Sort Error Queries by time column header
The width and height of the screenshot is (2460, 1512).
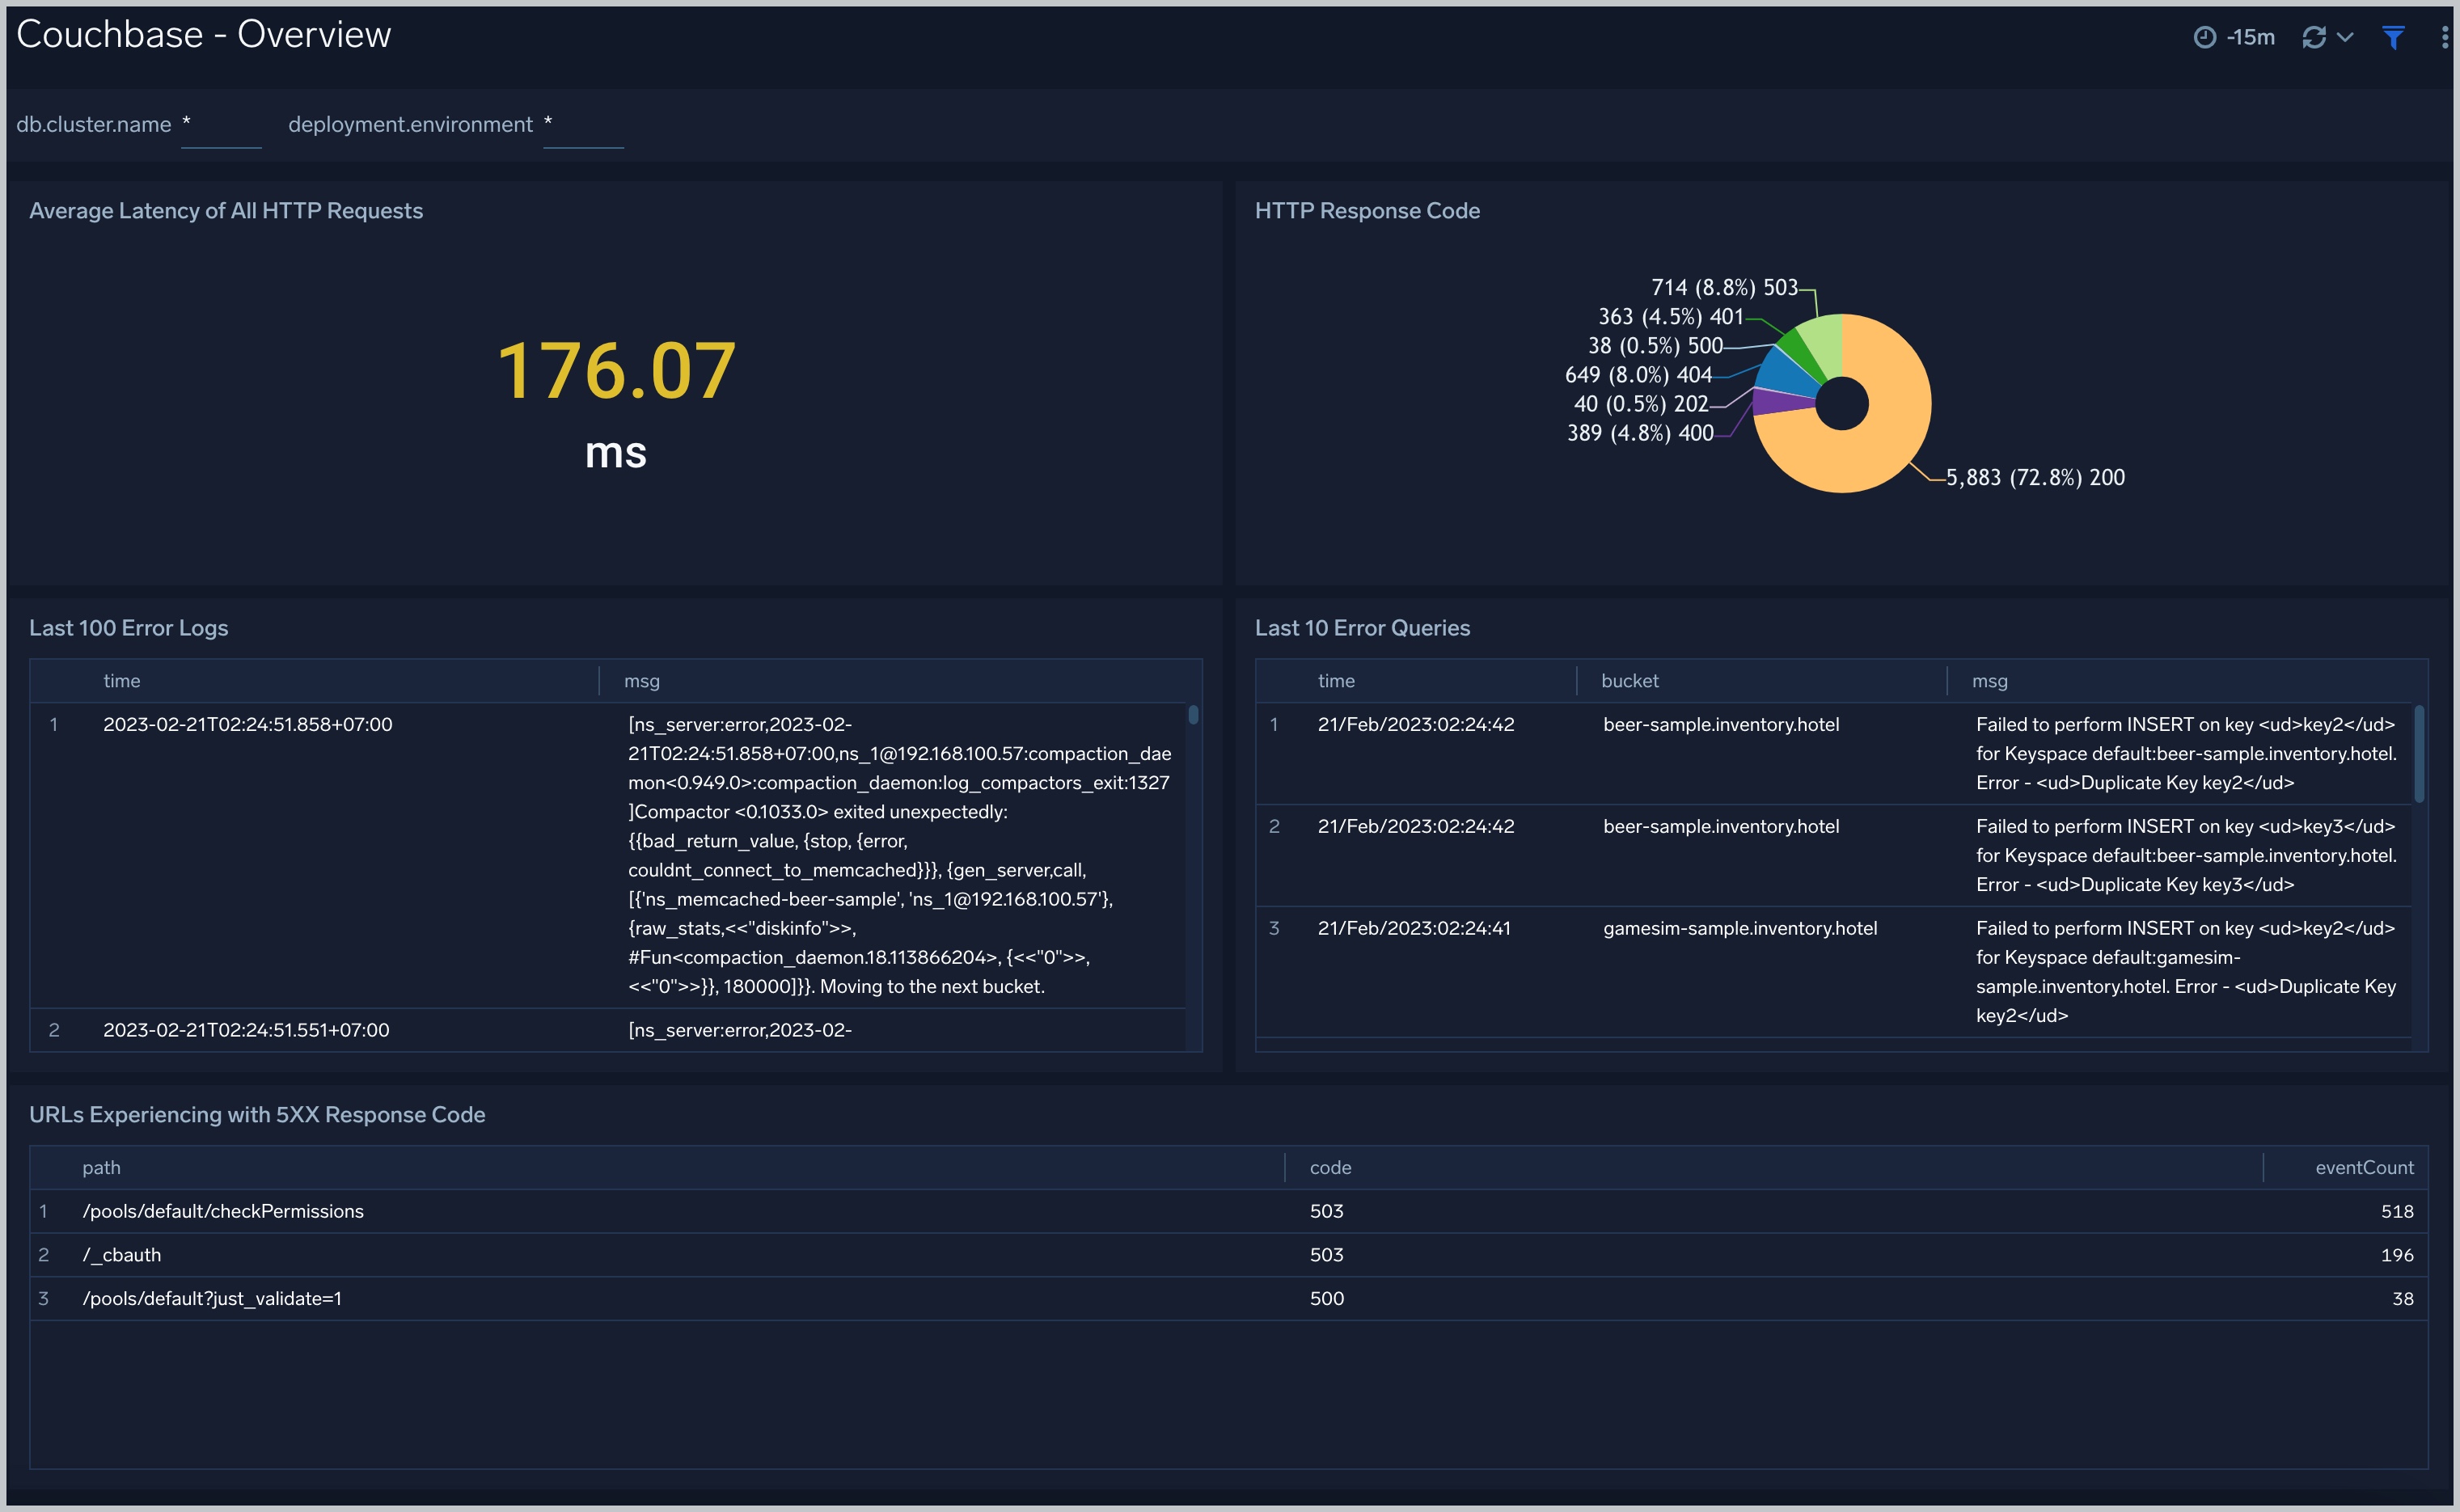point(1336,681)
